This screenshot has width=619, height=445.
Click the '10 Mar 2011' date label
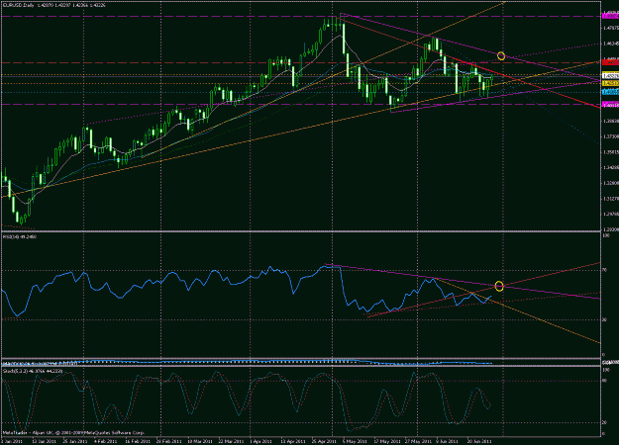pyautogui.click(x=199, y=441)
